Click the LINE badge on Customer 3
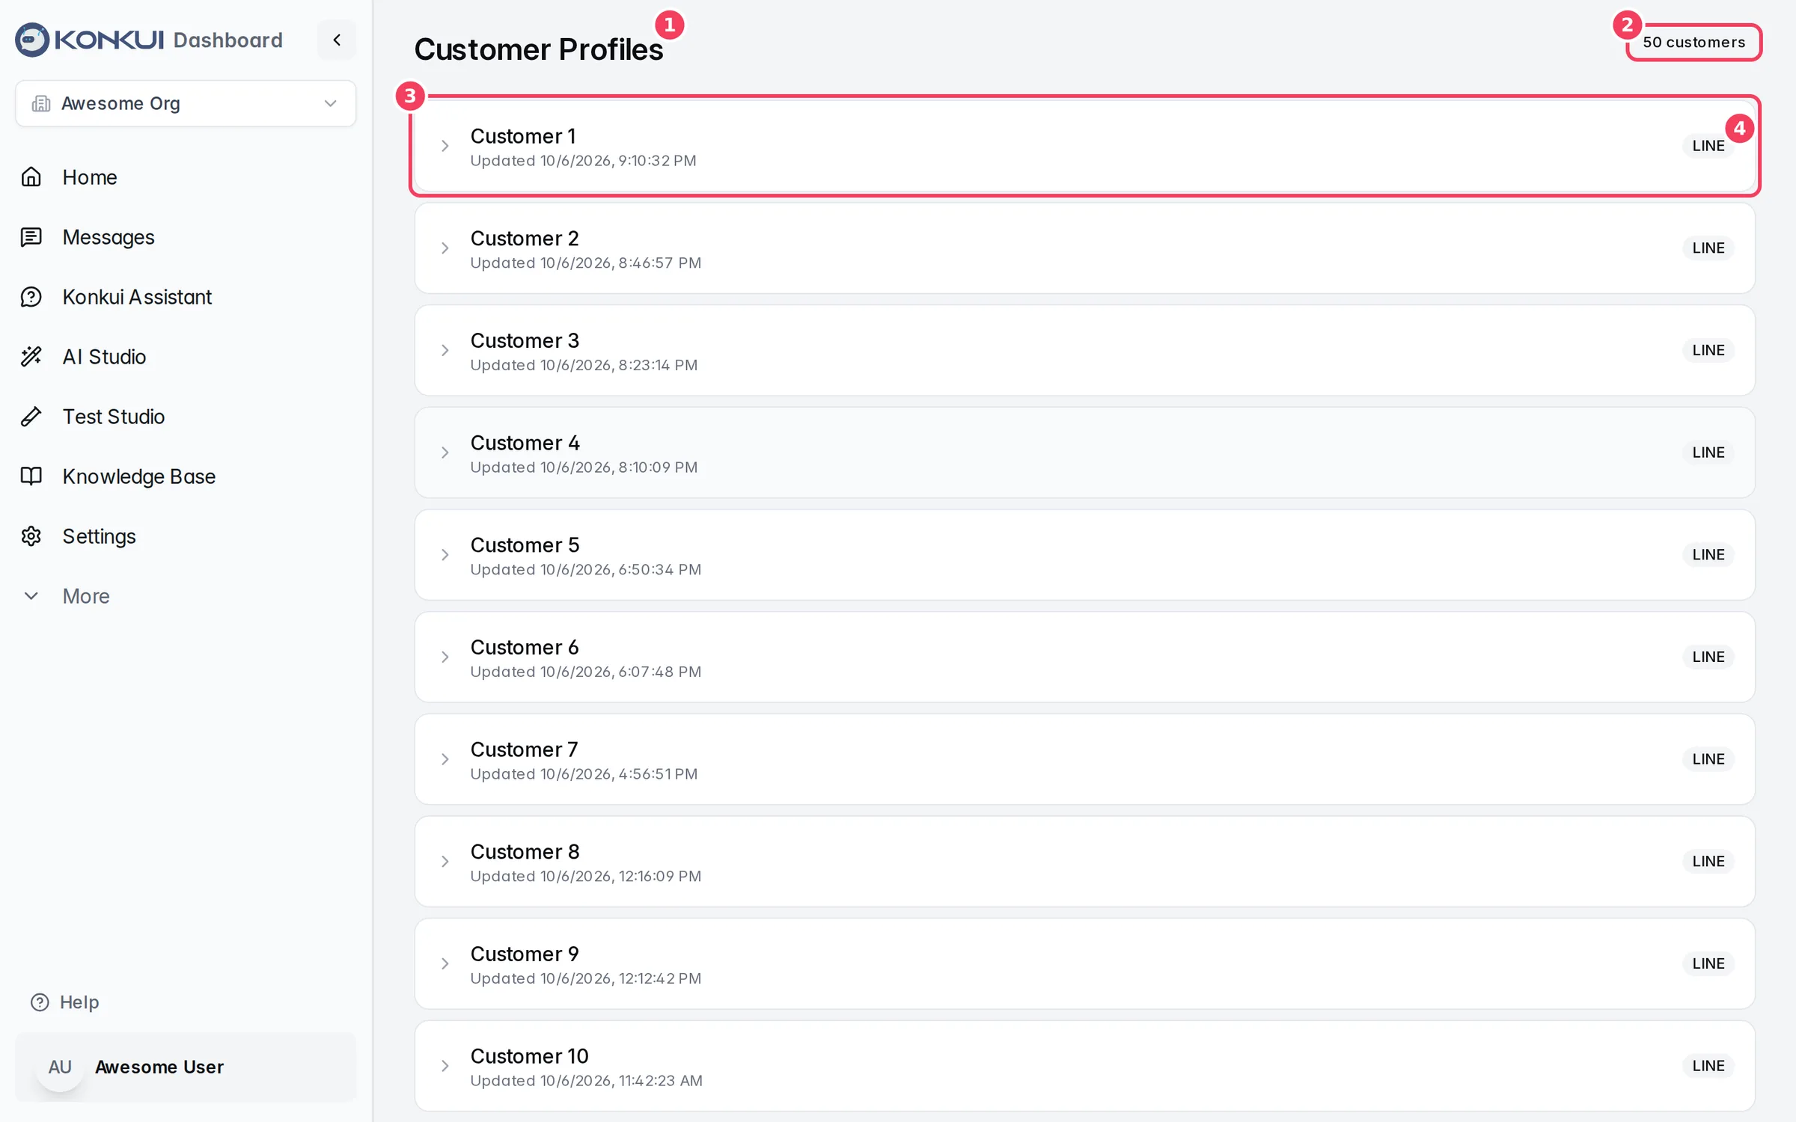The image size is (1796, 1122). (1708, 350)
